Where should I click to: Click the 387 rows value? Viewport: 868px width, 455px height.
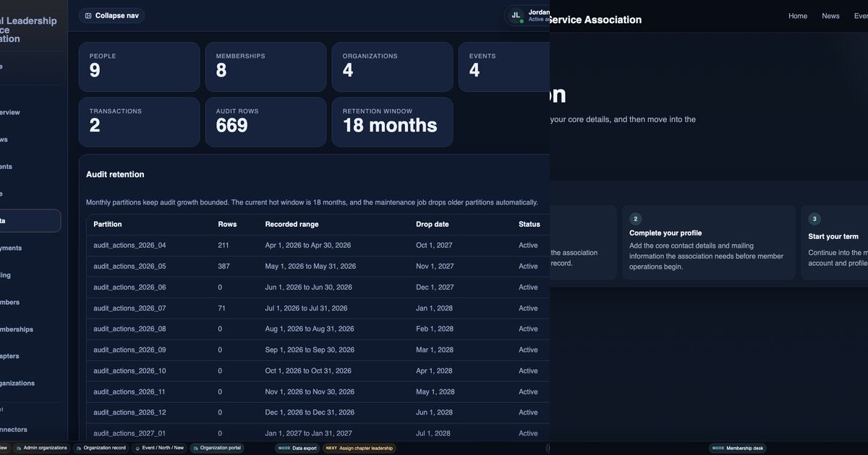tap(224, 266)
